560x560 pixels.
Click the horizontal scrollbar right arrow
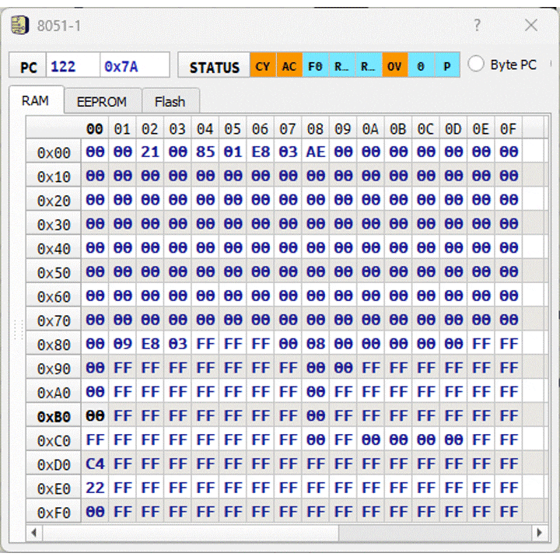tap(539, 533)
